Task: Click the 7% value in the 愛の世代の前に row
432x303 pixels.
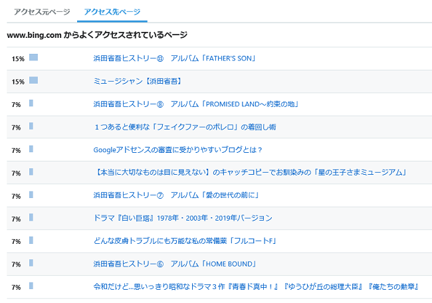Action: click(16, 196)
